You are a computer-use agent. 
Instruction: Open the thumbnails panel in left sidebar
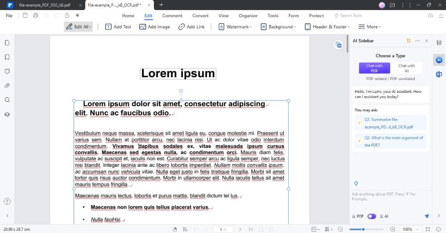pyautogui.click(x=7, y=43)
